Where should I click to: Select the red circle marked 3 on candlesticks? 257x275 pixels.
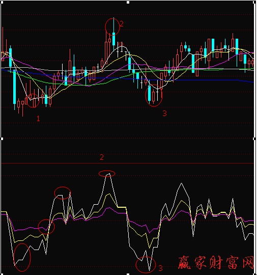pos(154,95)
